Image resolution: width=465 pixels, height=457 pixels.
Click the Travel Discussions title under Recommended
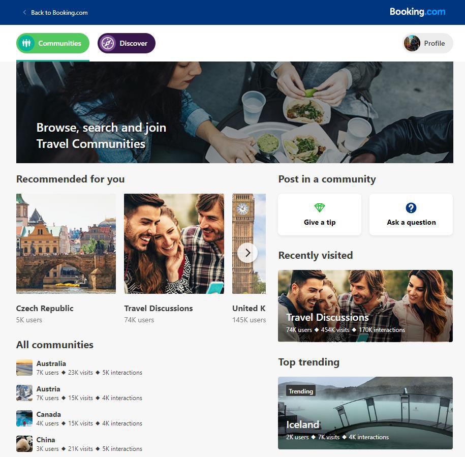click(159, 309)
